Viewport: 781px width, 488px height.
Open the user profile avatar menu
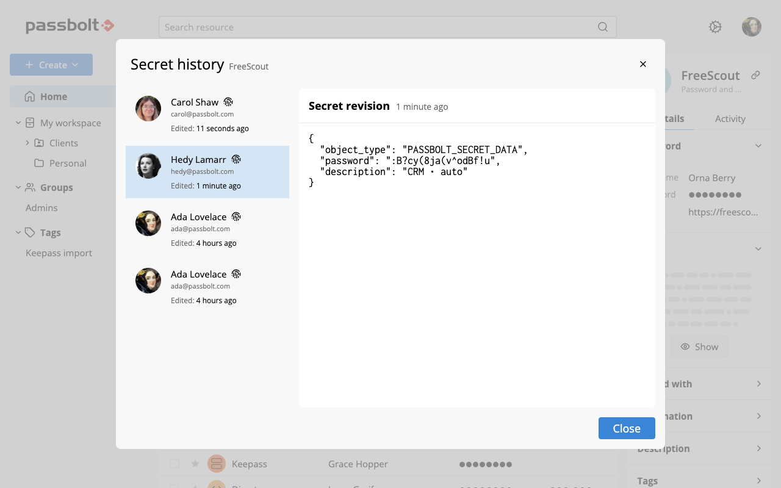point(752,27)
